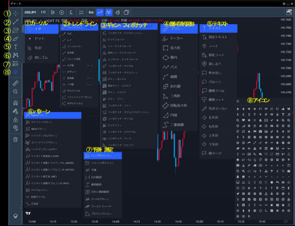The width and height of the screenshot is (295, 226).
Task: Open the candlestick chart type dropdown
Action: [53, 12]
